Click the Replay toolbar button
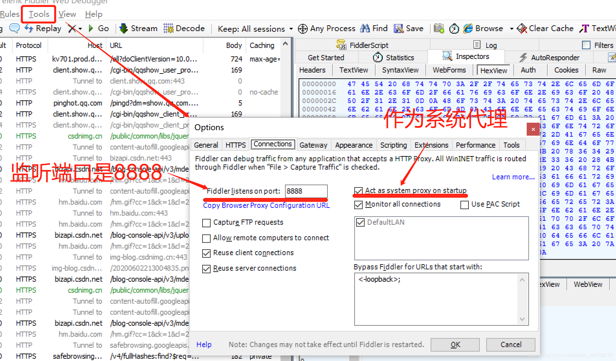 pos(43,28)
